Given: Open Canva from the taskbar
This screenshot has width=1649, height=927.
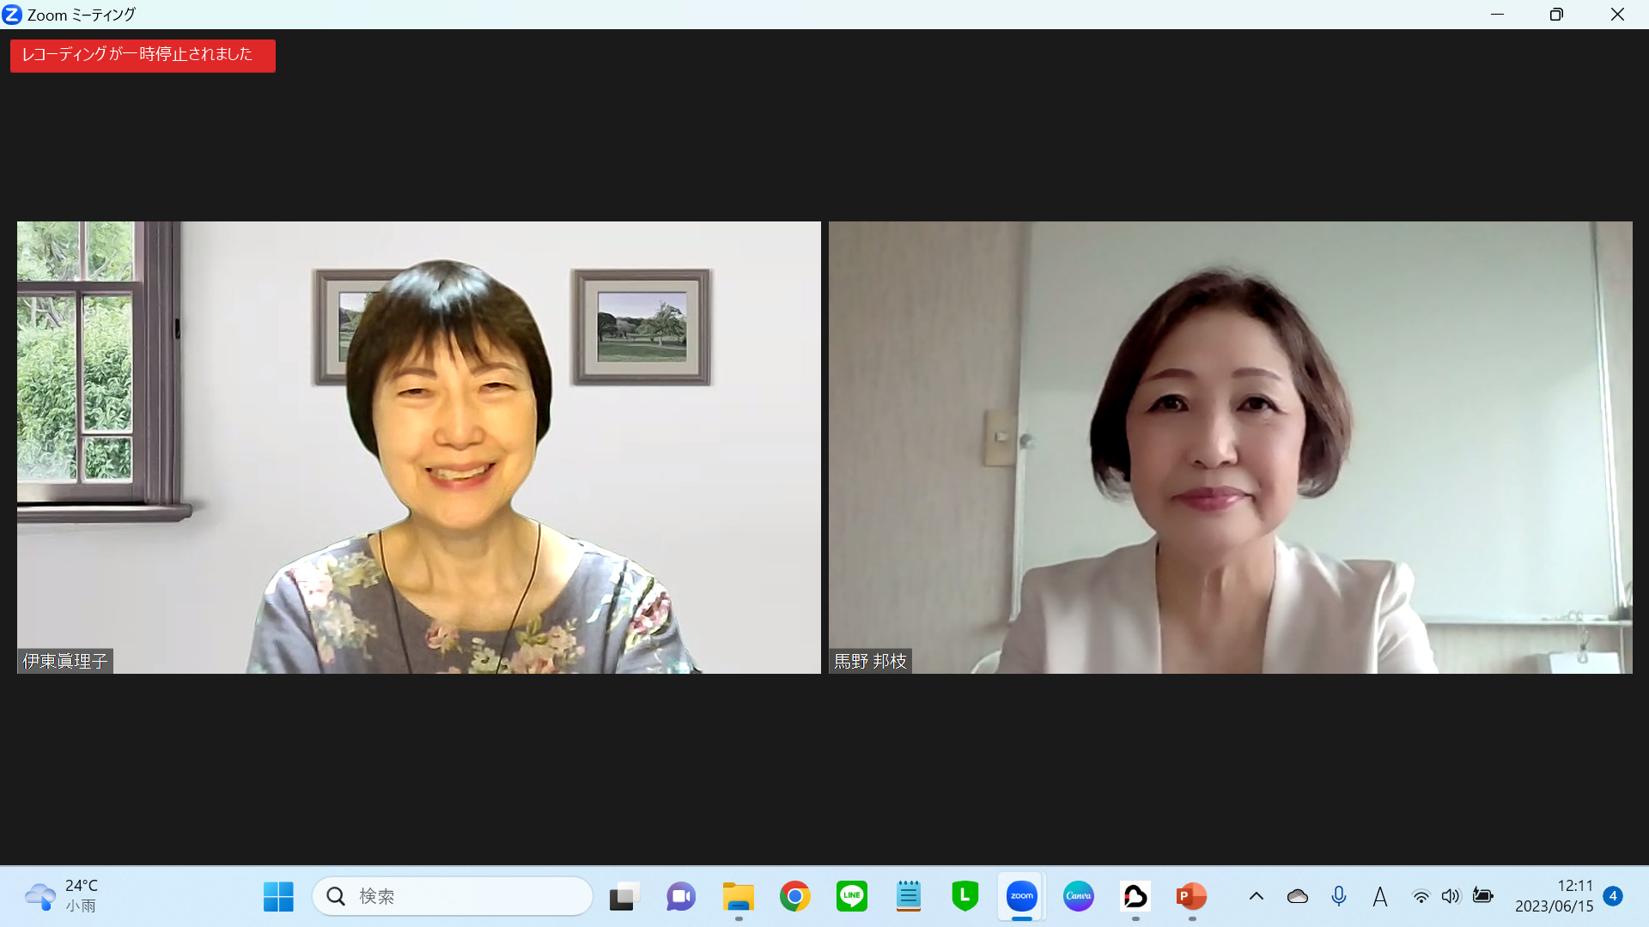Looking at the screenshot, I should tap(1078, 896).
